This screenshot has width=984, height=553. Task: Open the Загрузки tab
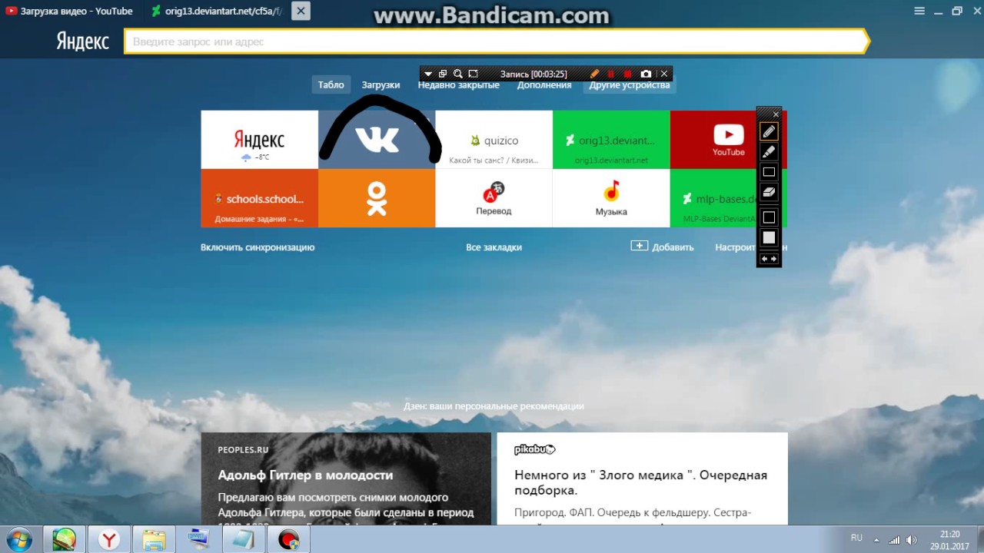(x=381, y=85)
